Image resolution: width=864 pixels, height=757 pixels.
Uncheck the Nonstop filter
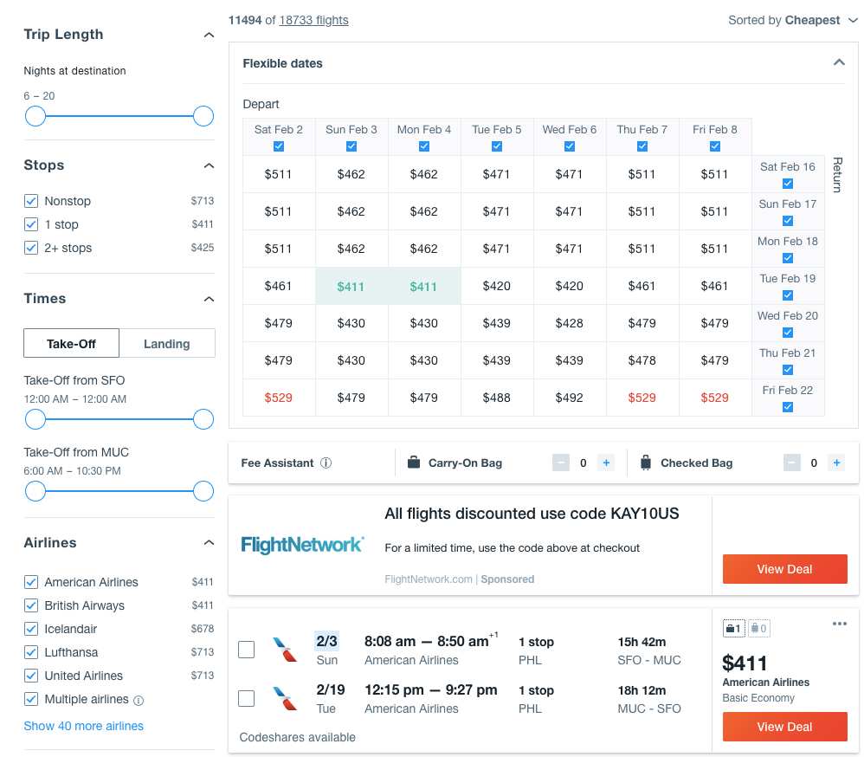tap(31, 201)
